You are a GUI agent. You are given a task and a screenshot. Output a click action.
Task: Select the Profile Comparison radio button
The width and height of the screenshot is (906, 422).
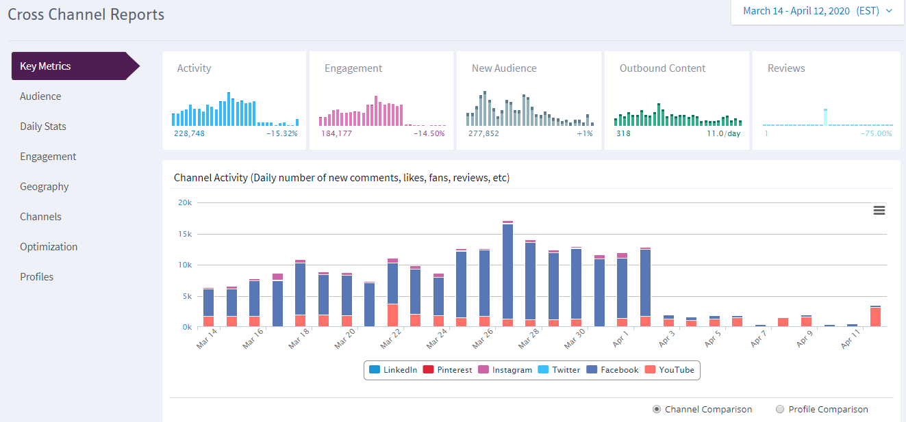pos(780,409)
